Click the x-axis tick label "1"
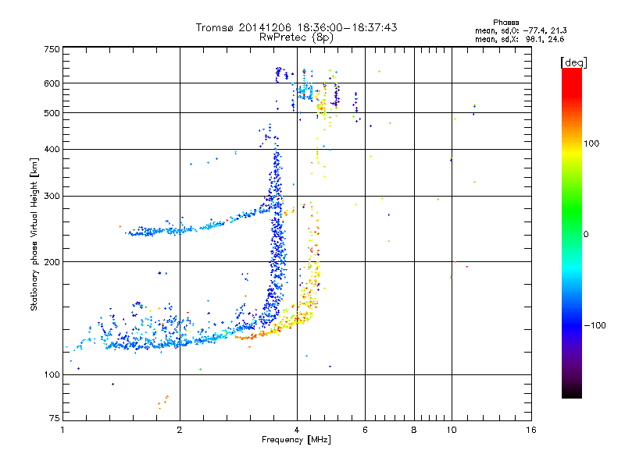Screen dimensions: 625x468 coord(62,430)
